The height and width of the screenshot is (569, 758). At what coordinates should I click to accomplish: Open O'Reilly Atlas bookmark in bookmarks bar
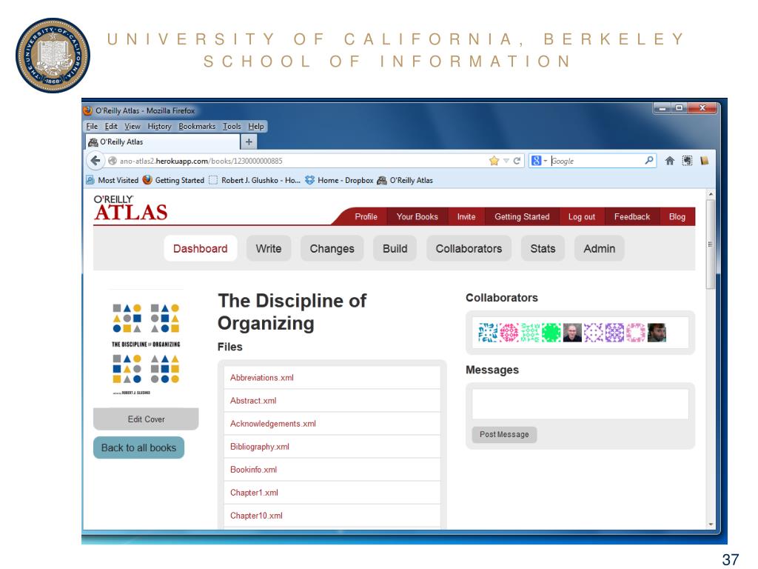click(405, 180)
